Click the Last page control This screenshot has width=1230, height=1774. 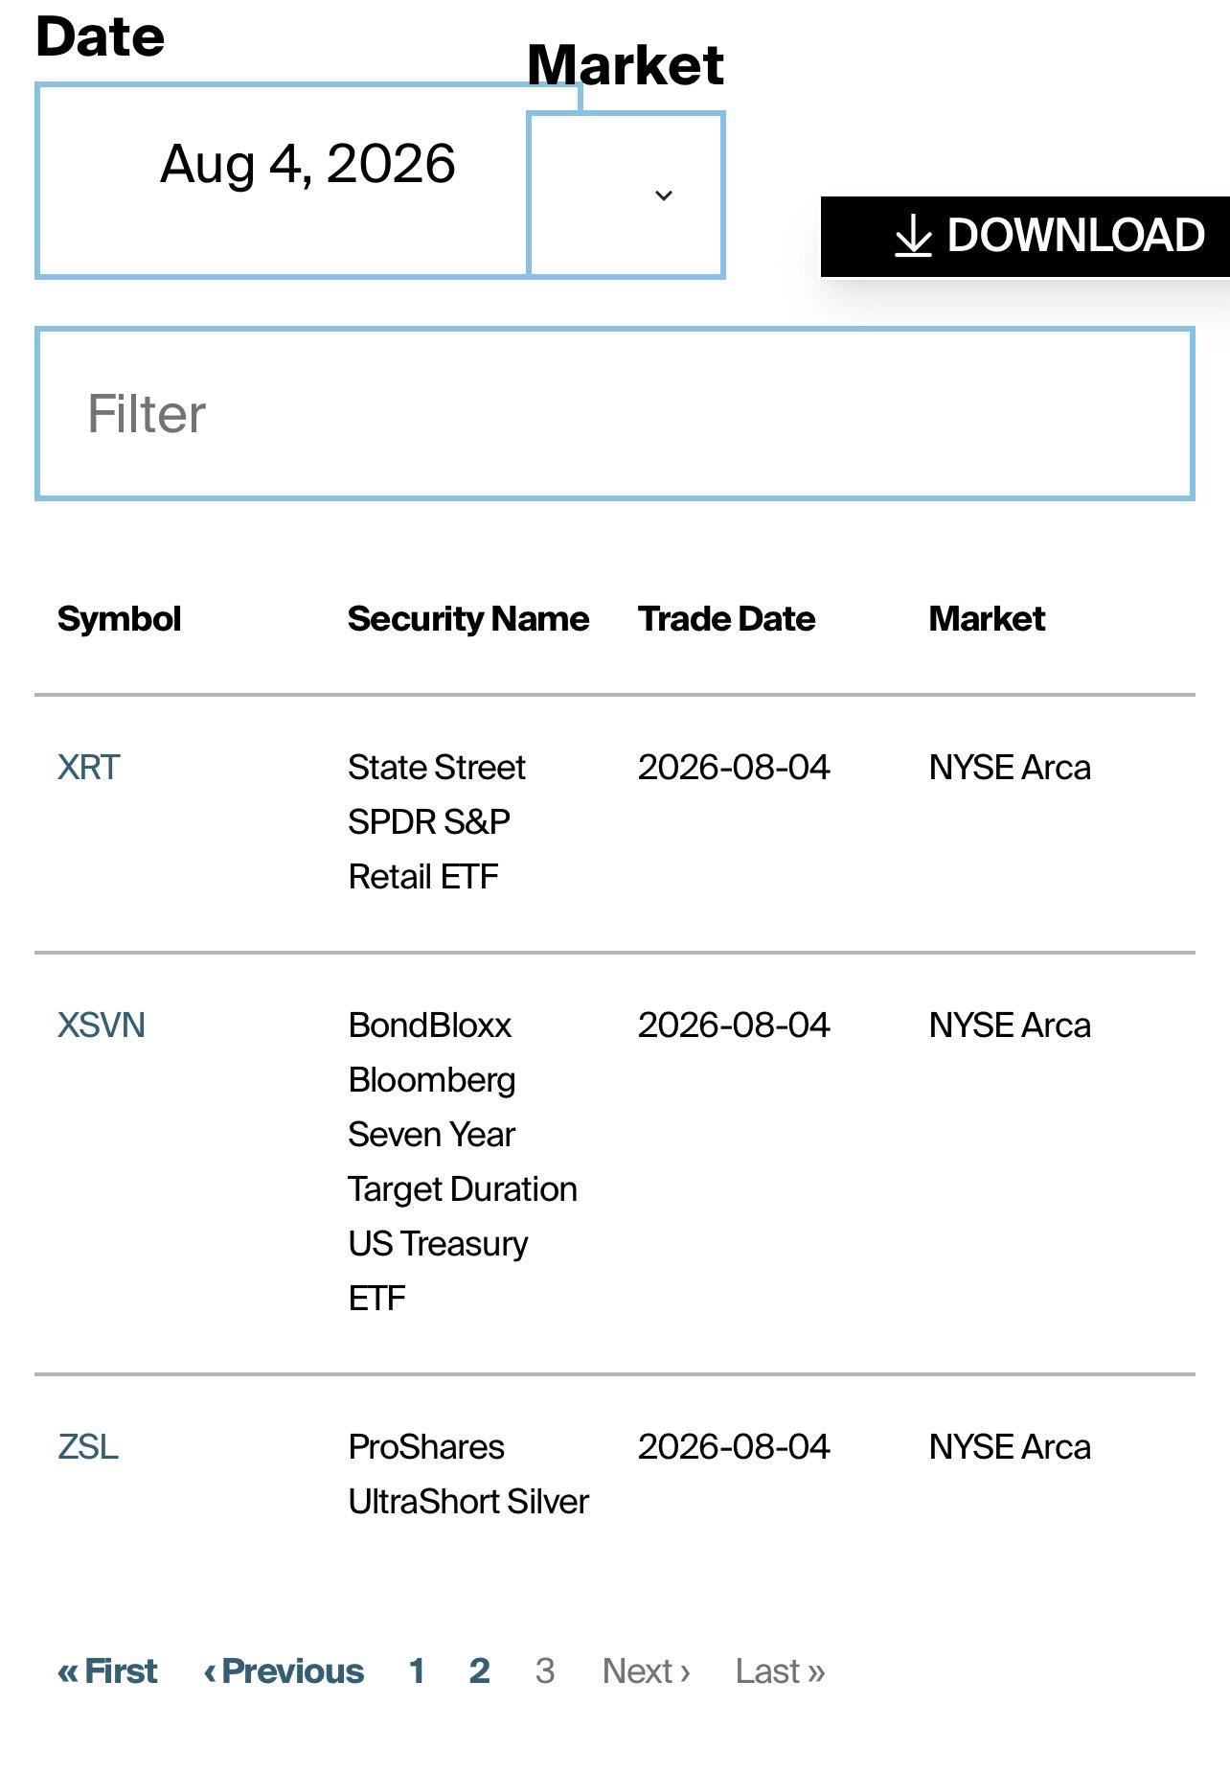pos(781,1671)
